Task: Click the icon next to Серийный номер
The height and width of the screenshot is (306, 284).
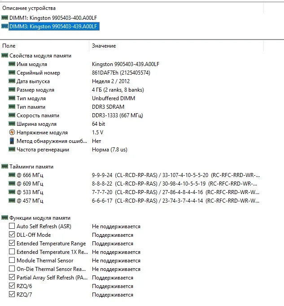Action: pos(12,72)
